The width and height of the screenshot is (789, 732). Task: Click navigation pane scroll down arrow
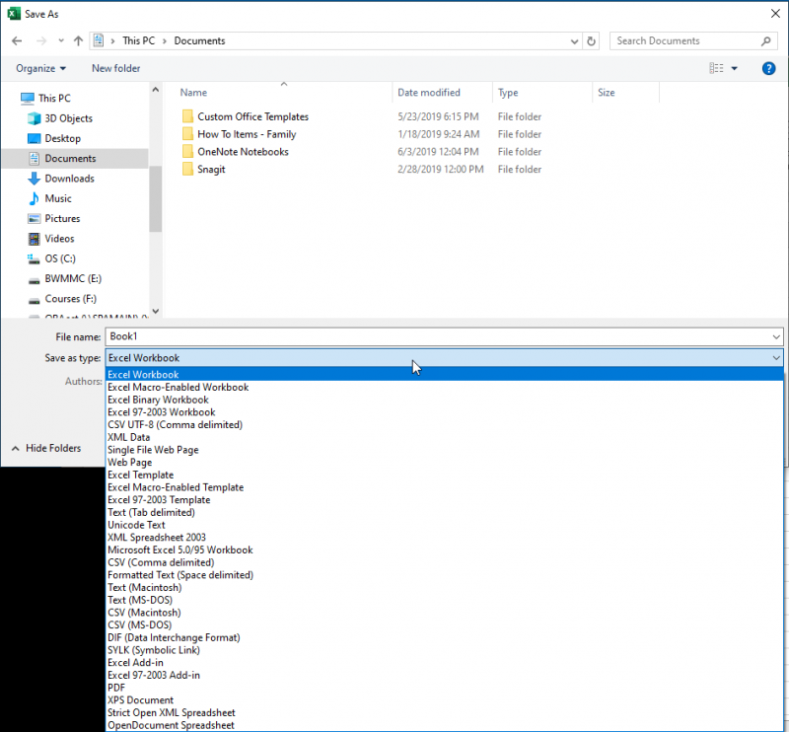click(x=156, y=311)
